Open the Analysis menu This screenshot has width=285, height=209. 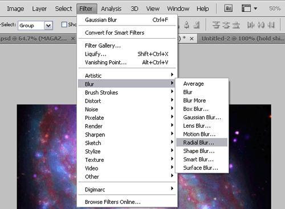(x=111, y=9)
